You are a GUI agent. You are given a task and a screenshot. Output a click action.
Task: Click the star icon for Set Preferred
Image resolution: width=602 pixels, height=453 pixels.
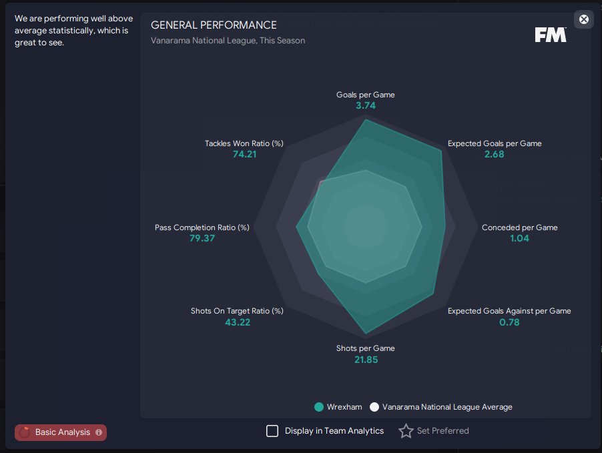click(406, 431)
